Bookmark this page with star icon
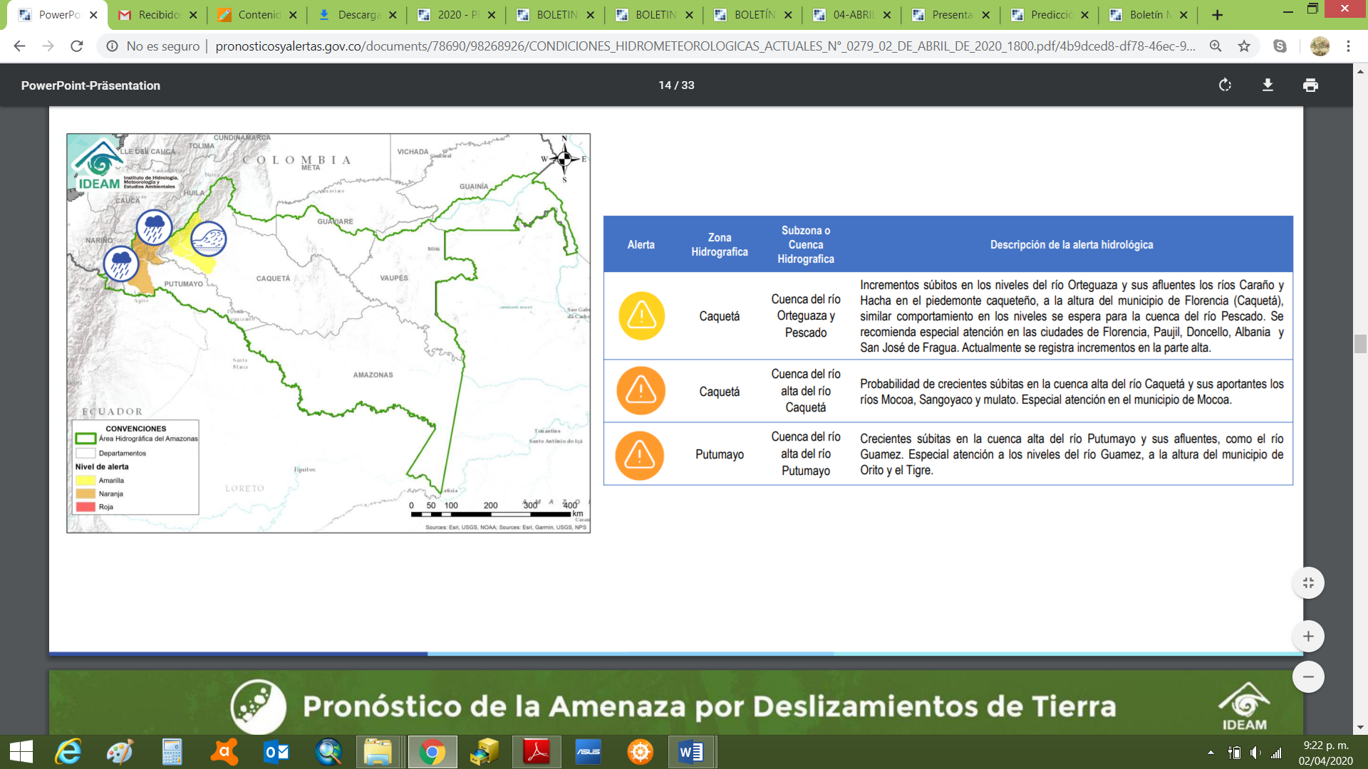 coord(1244,46)
